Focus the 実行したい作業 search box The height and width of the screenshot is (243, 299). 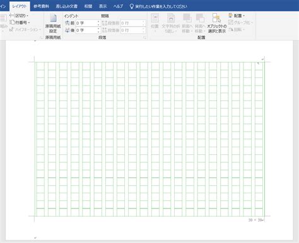click(161, 6)
